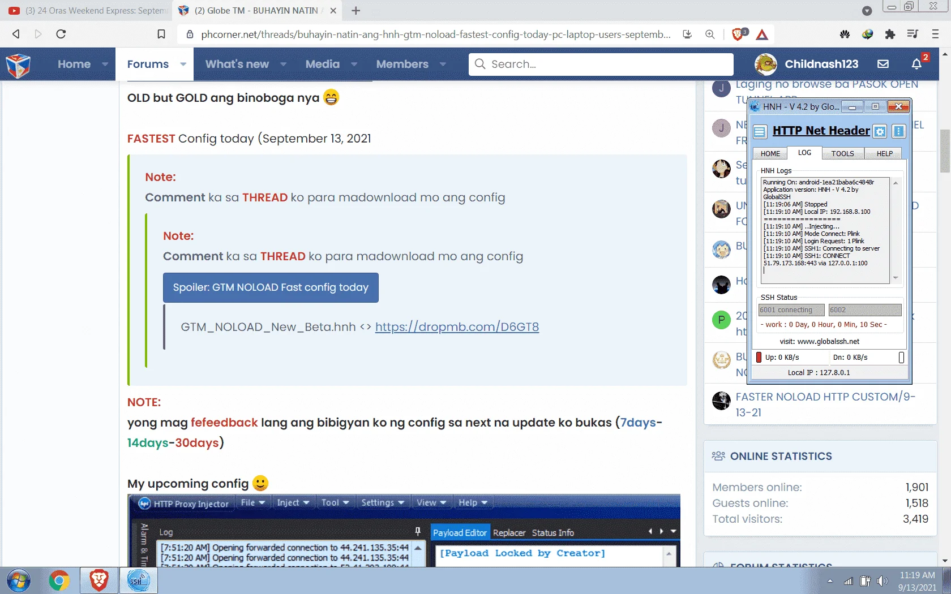Screen dimensions: 951x594
Task: Open Brave Rewards triangle icon
Action: tap(762, 35)
